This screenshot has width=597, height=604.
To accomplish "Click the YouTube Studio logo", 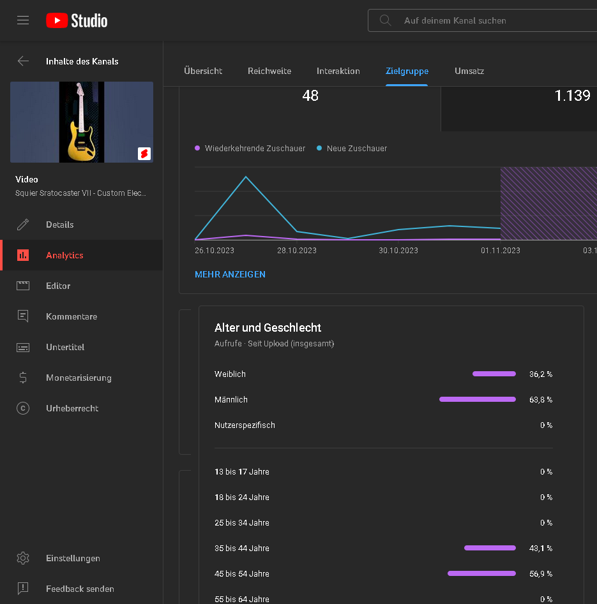I will [x=77, y=20].
